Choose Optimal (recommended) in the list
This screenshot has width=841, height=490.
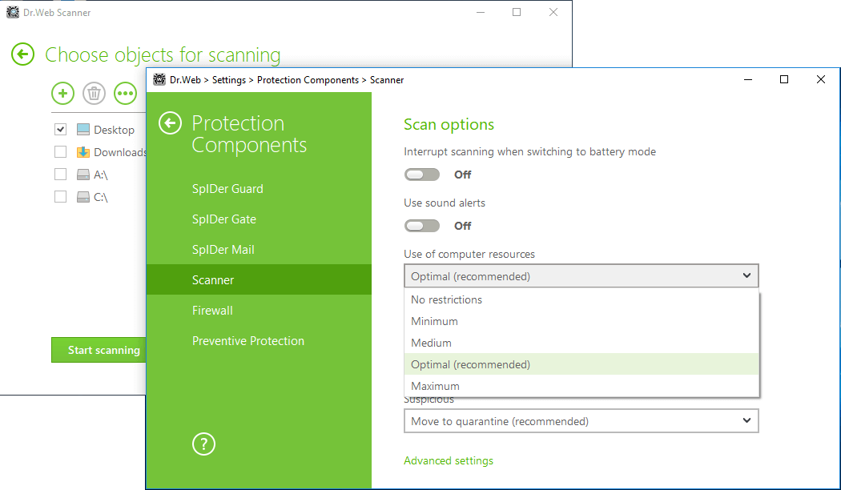click(x=581, y=364)
